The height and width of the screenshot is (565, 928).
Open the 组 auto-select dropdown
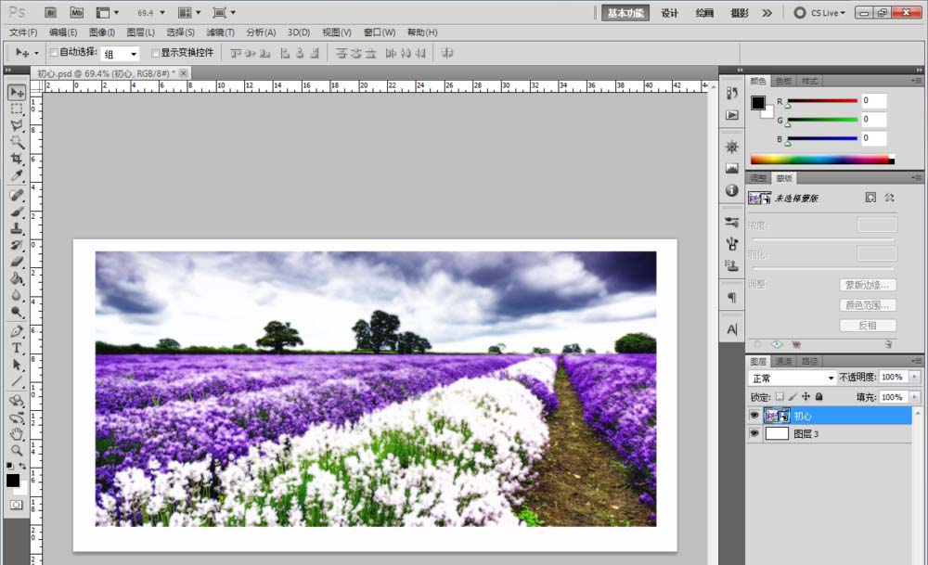pyautogui.click(x=120, y=54)
